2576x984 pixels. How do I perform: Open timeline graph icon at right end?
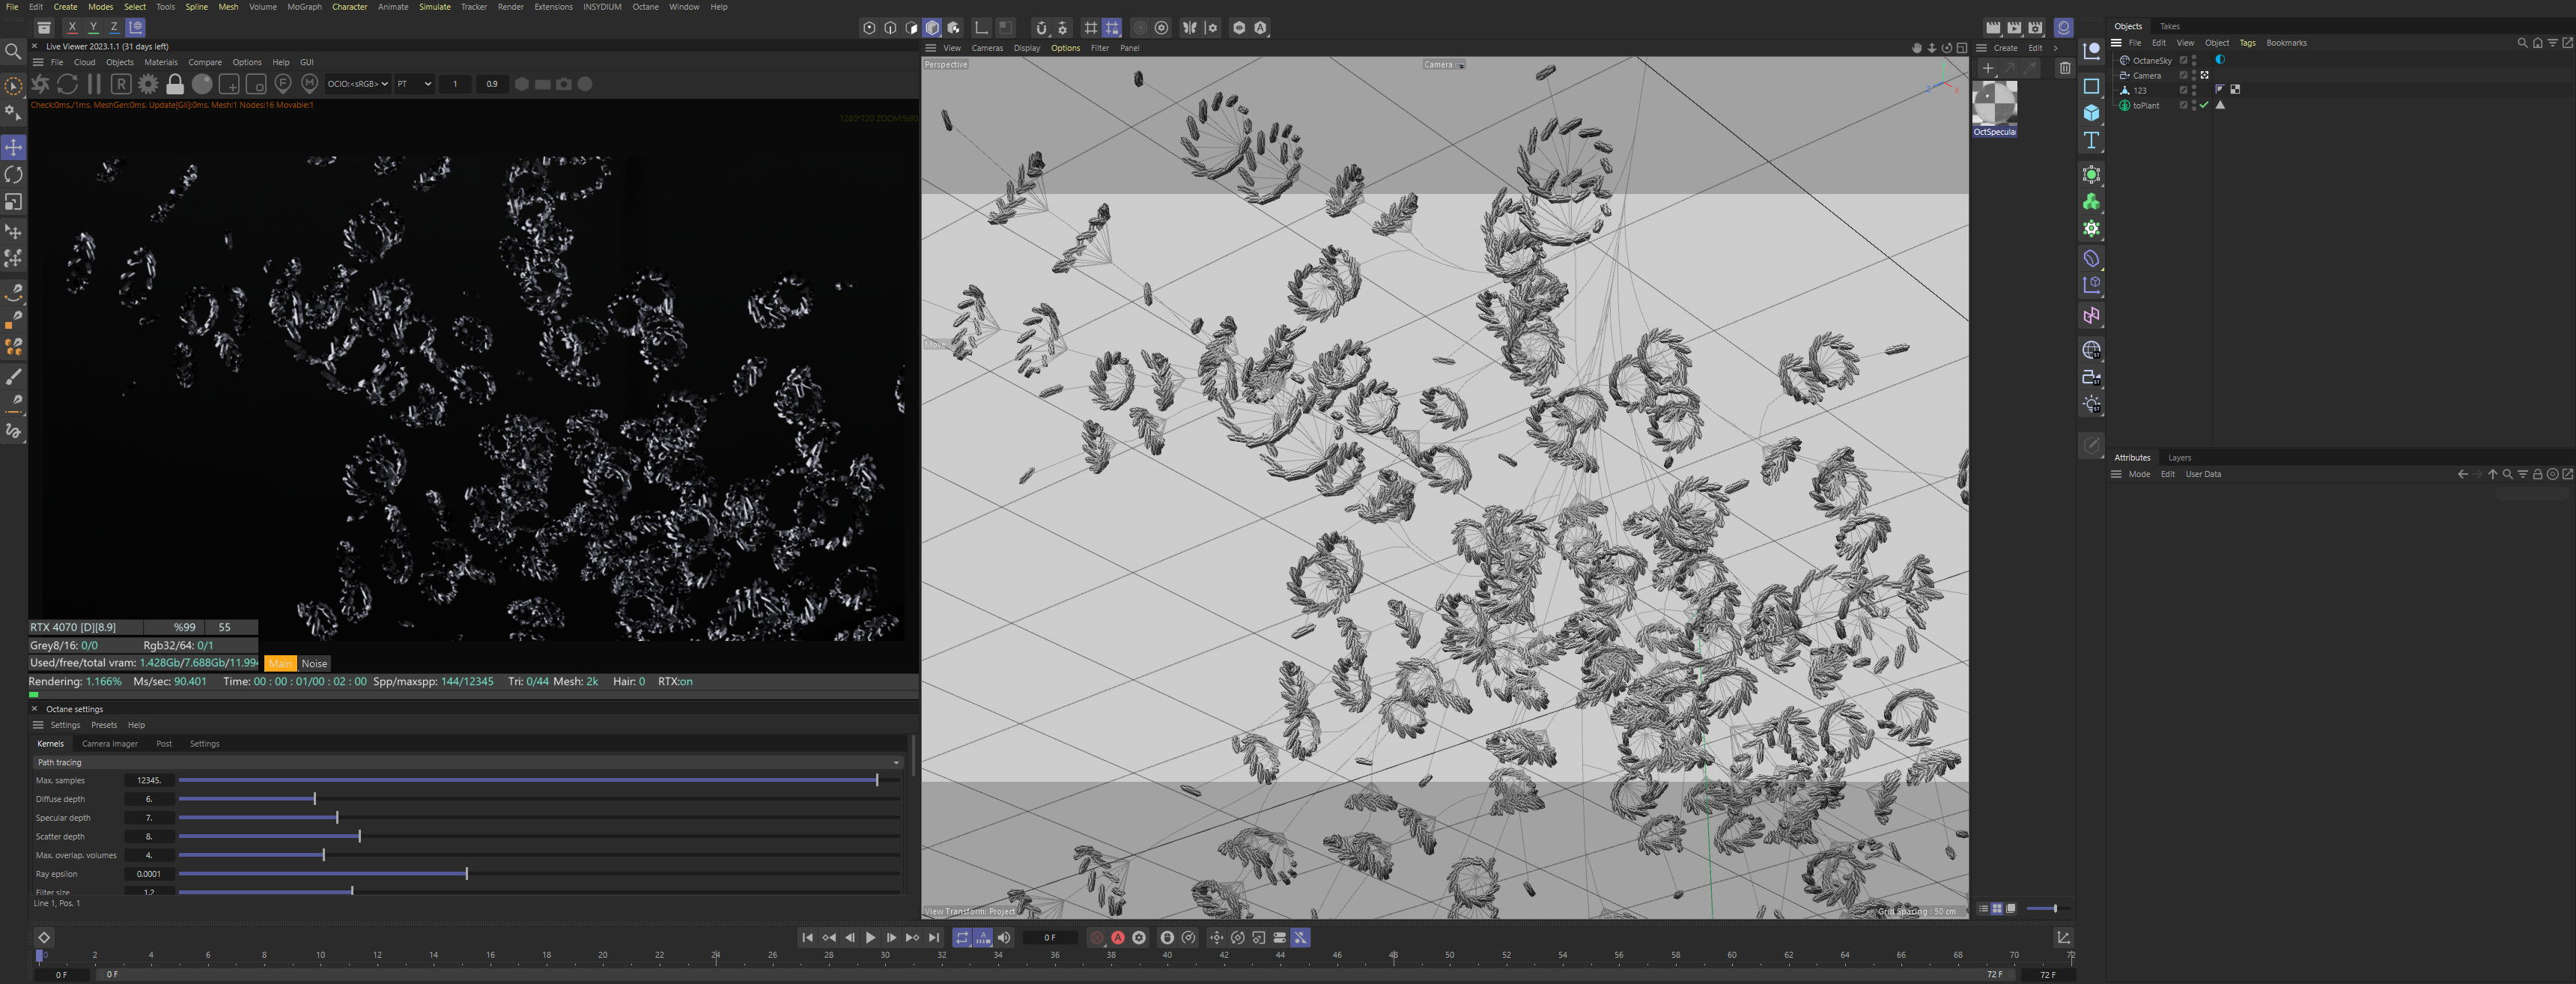2062,937
